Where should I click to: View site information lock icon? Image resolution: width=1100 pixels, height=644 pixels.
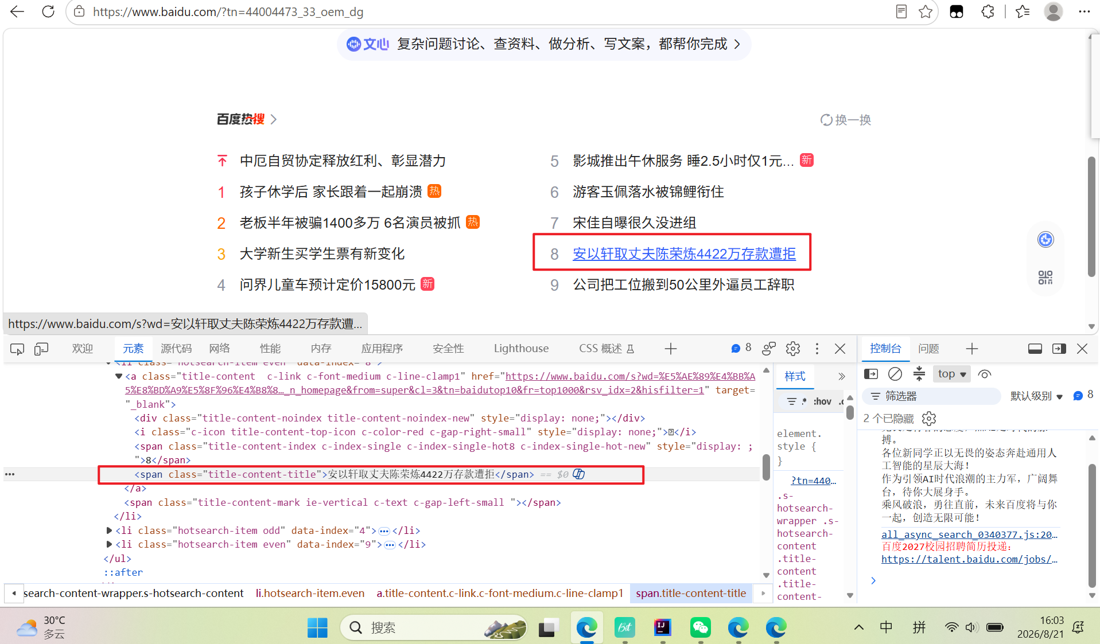(x=80, y=11)
